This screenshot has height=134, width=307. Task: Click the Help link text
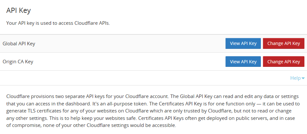[295, 78]
